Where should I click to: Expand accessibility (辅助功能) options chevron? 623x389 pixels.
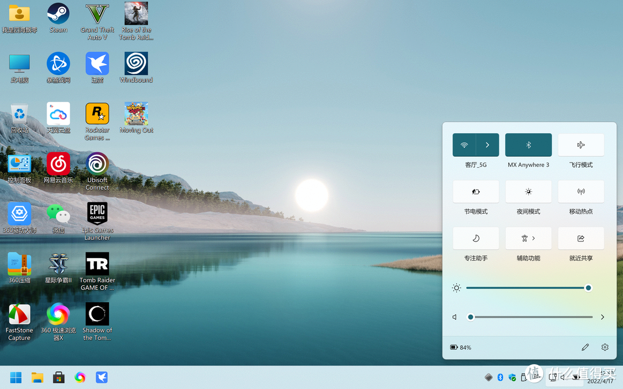click(534, 238)
